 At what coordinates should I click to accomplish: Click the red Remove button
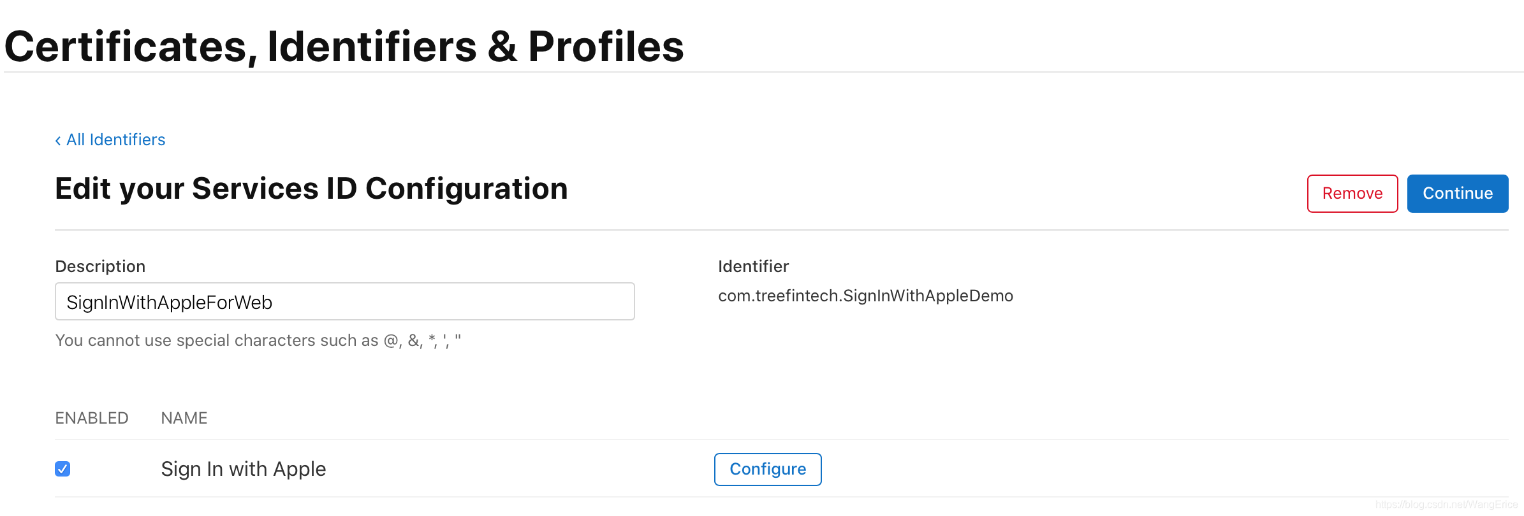[x=1352, y=194]
